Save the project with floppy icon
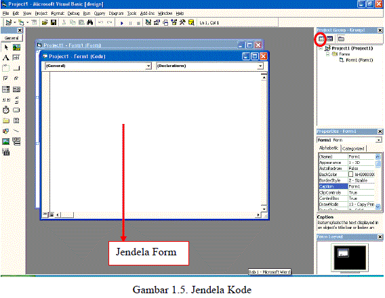The height and width of the screenshot is (298, 385). coord(54,22)
